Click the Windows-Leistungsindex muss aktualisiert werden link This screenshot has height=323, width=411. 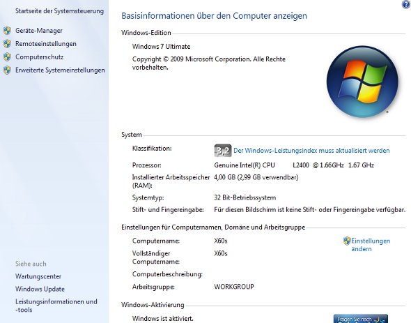coord(311,151)
